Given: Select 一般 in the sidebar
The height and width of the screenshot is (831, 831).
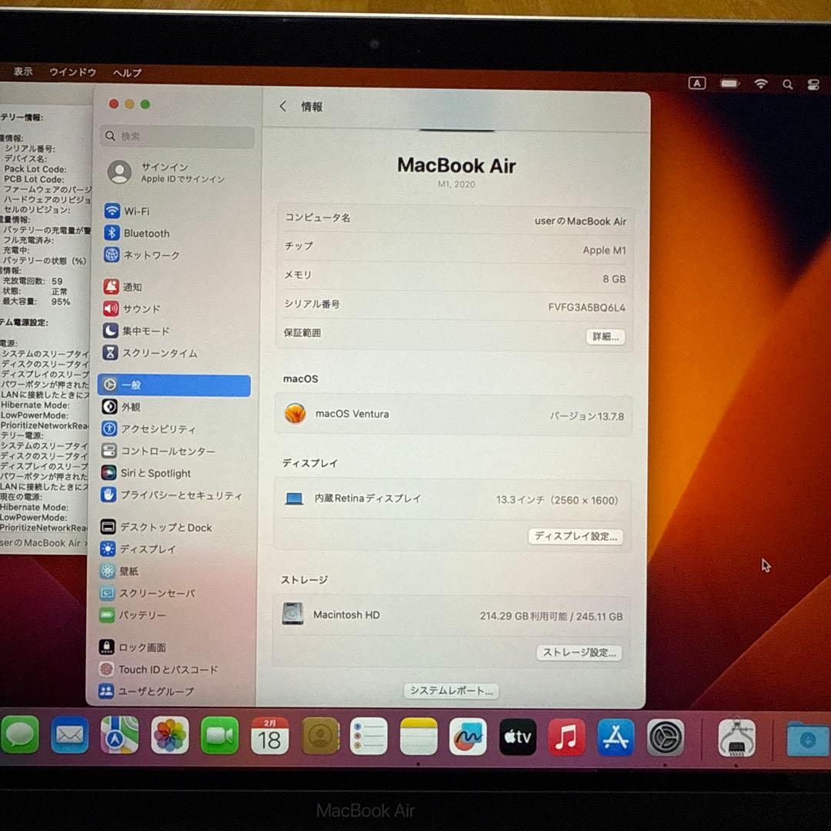Looking at the screenshot, I should point(175,385).
